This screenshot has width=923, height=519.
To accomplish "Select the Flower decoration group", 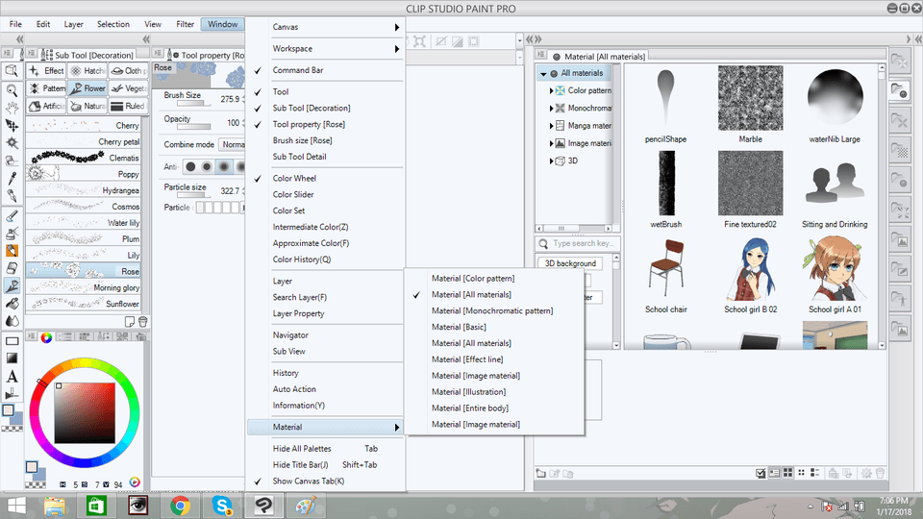I will [x=87, y=88].
